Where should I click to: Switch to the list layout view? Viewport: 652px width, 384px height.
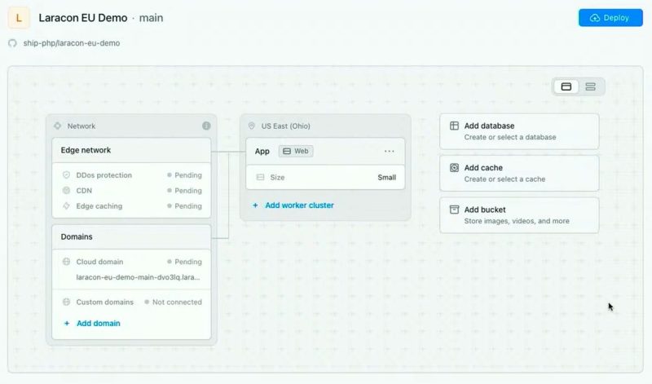(591, 86)
